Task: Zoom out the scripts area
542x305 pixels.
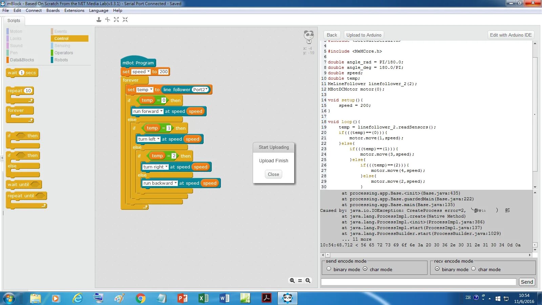Action: point(292,281)
